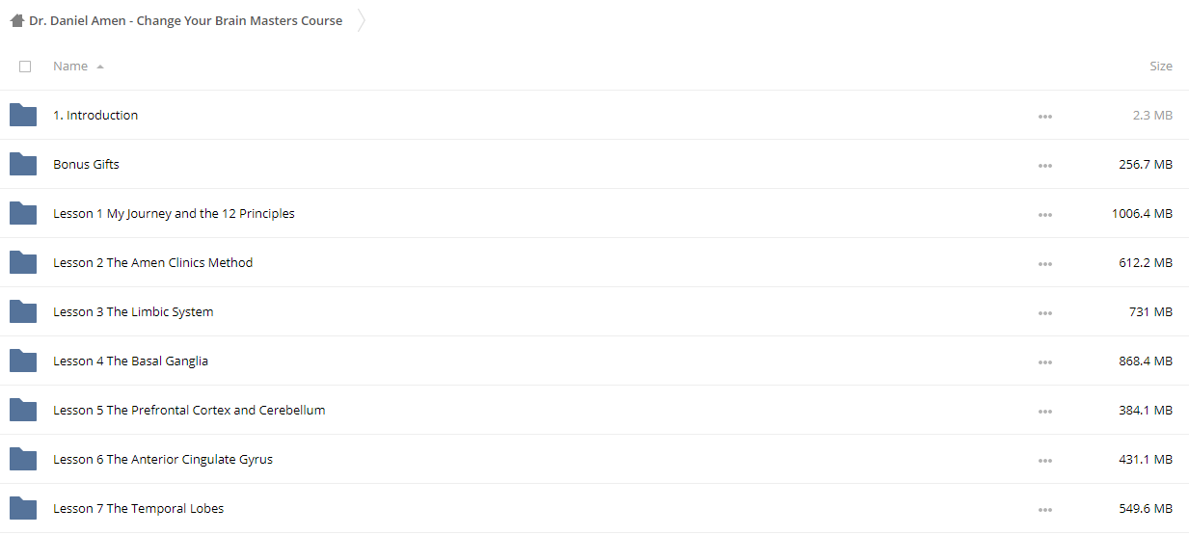Click the Size column header
Viewport: 1189px width, 535px height.
1161,66
